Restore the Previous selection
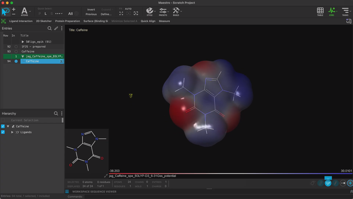Screen dimensions: 353x199 [x=91, y=14]
